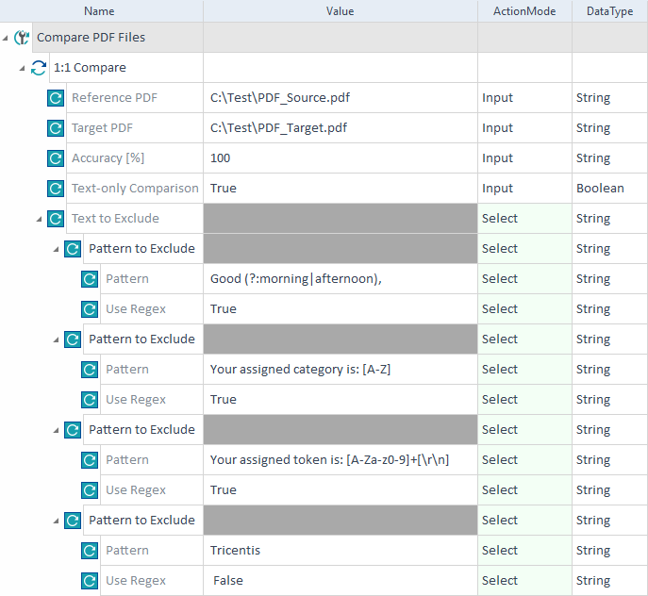Click the Compare PDF Files module icon
648x596 pixels.
(x=23, y=38)
